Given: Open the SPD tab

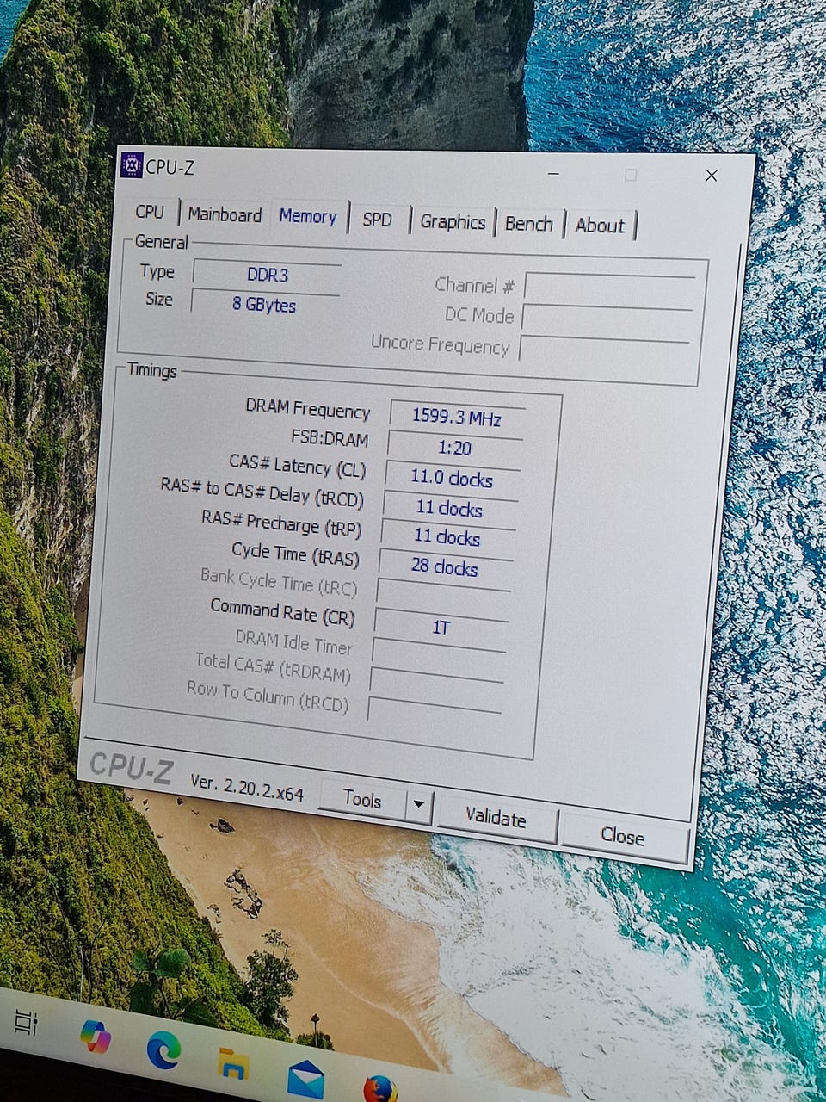Looking at the screenshot, I should click(x=377, y=220).
